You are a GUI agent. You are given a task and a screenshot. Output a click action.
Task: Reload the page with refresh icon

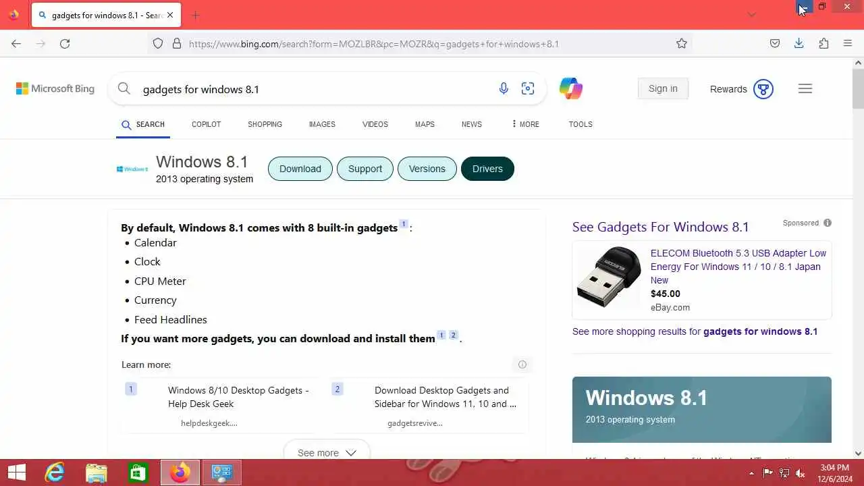pyautogui.click(x=65, y=43)
